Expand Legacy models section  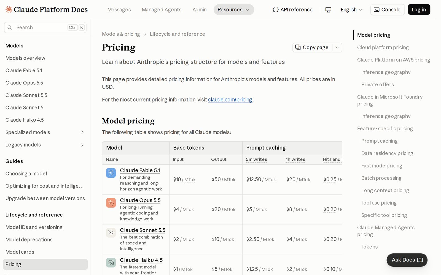[82, 145]
